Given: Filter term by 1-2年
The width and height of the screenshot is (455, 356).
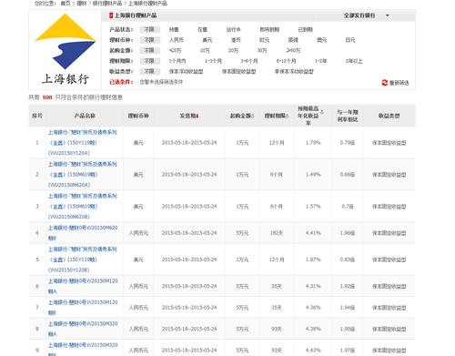Looking at the screenshot, I should [x=320, y=61].
